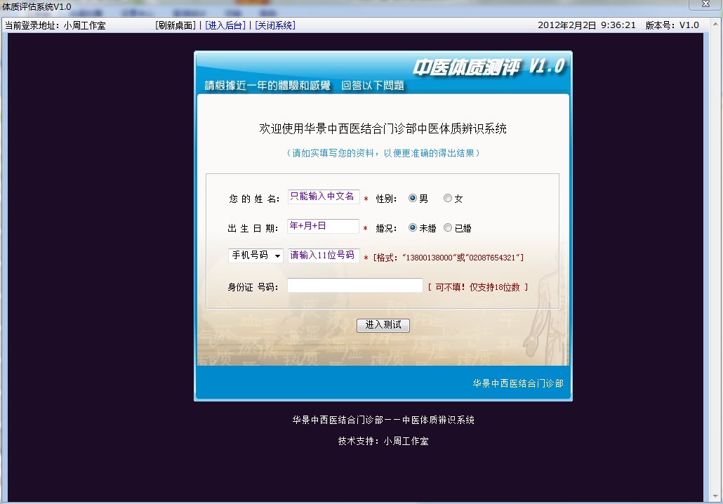The width and height of the screenshot is (723, 504).
Task: Open the 手机号码 dropdown
Action: coord(256,256)
